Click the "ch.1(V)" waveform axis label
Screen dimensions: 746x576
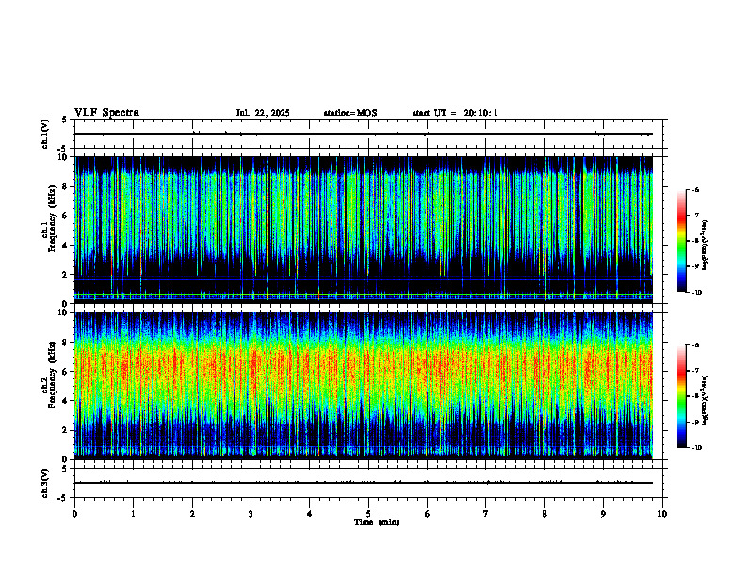tap(44, 134)
